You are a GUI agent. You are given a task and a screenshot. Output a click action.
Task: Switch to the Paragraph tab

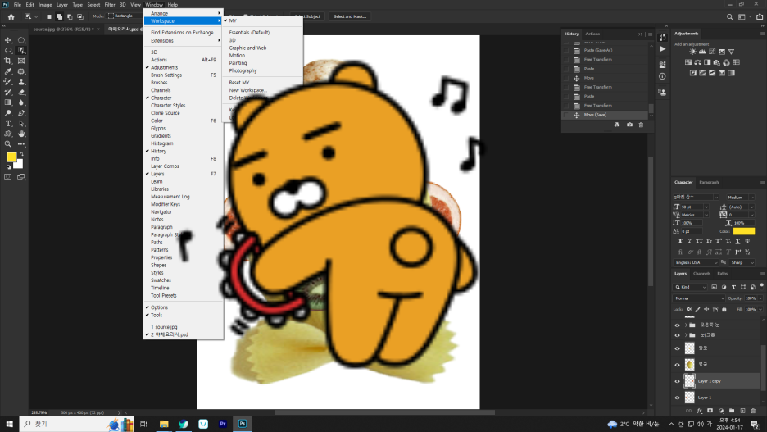[x=709, y=182]
